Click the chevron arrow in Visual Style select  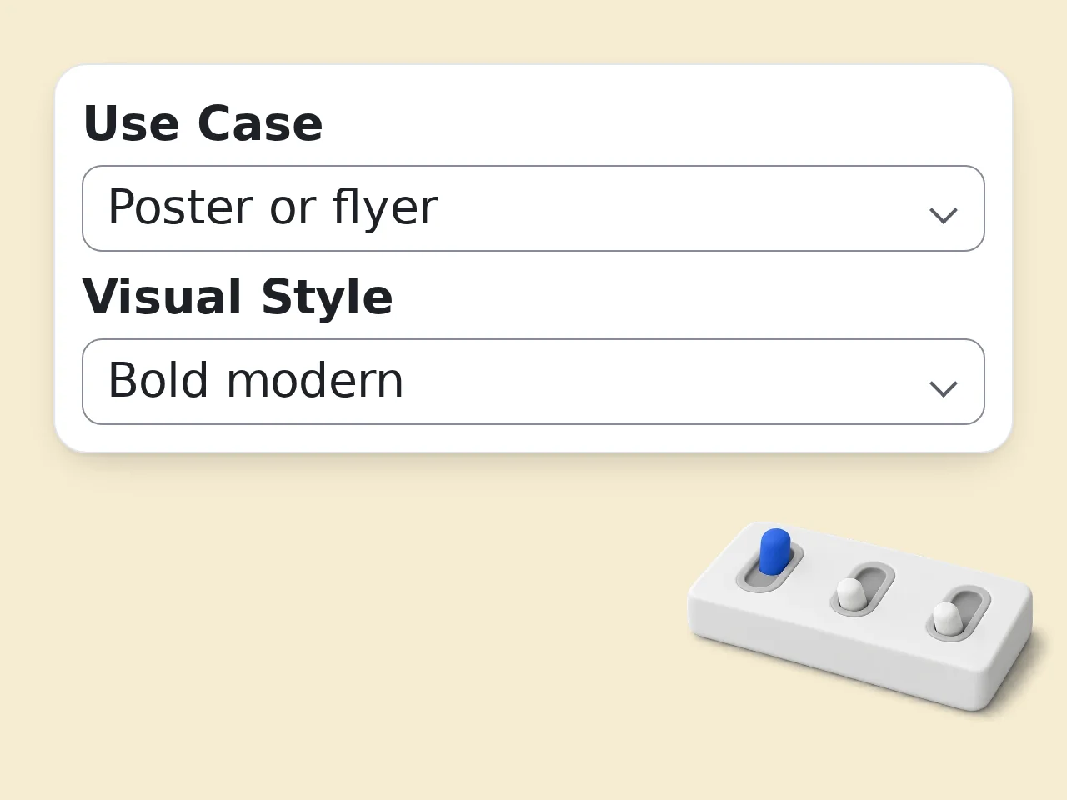943,388
